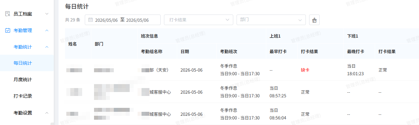Click the 18:01:23 clock-out time
Screen dimensions: 419x125
click(x=355, y=74)
